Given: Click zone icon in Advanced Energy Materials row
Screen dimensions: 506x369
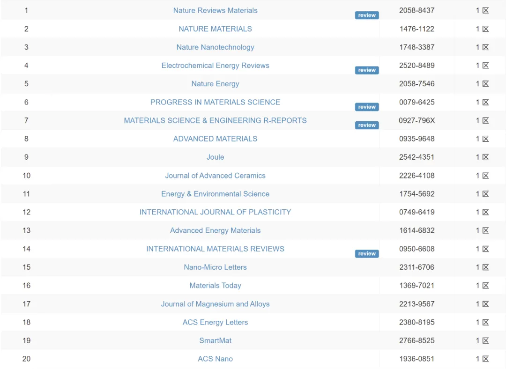Looking at the screenshot, I should point(486,230).
